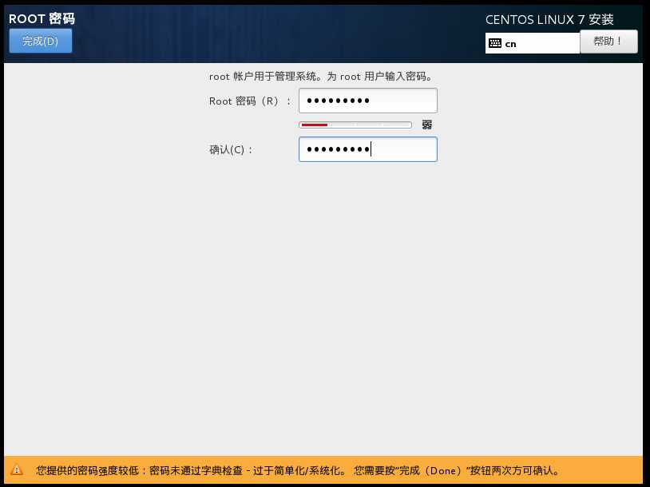Open help with the 帮助！ button
This screenshot has width=650, height=487.
[x=608, y=41]
